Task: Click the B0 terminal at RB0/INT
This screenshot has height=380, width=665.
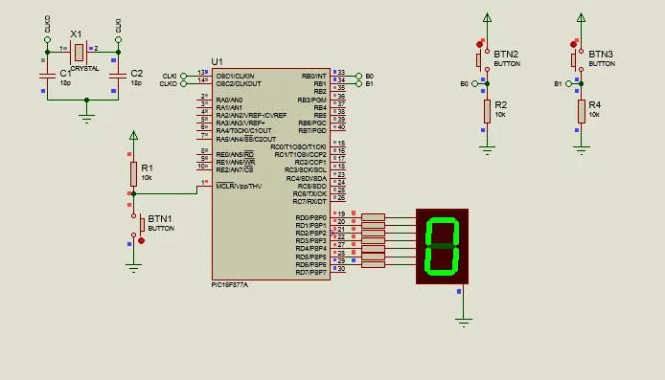Action: pyautogui.click(x=358, y=76)
